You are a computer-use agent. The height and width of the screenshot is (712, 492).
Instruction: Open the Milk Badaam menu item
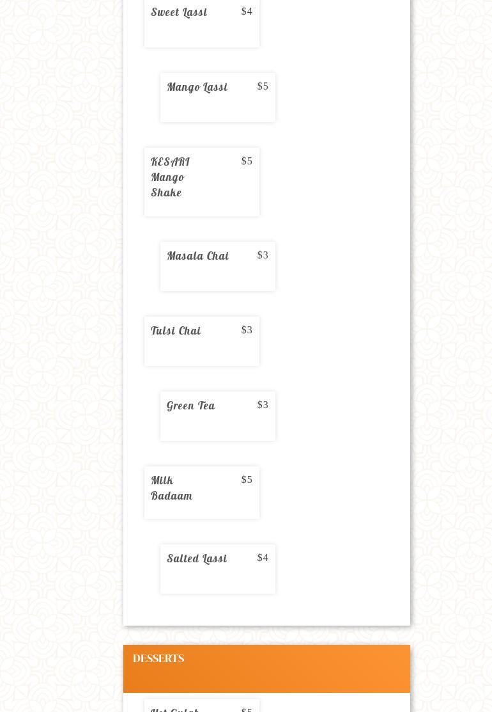coord(171,488)
